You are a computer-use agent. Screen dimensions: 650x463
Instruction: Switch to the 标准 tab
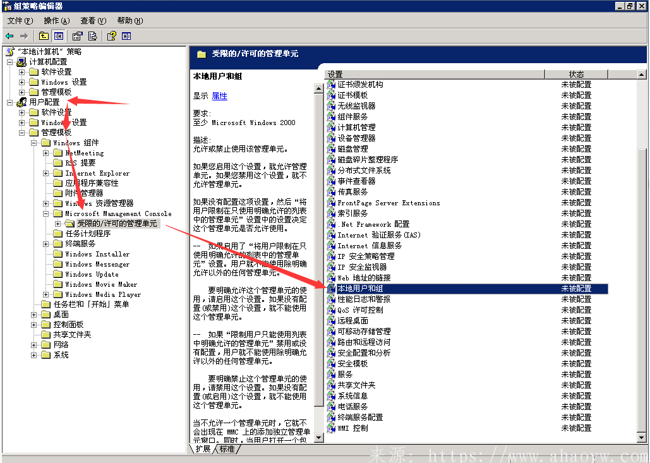point(226,449)
